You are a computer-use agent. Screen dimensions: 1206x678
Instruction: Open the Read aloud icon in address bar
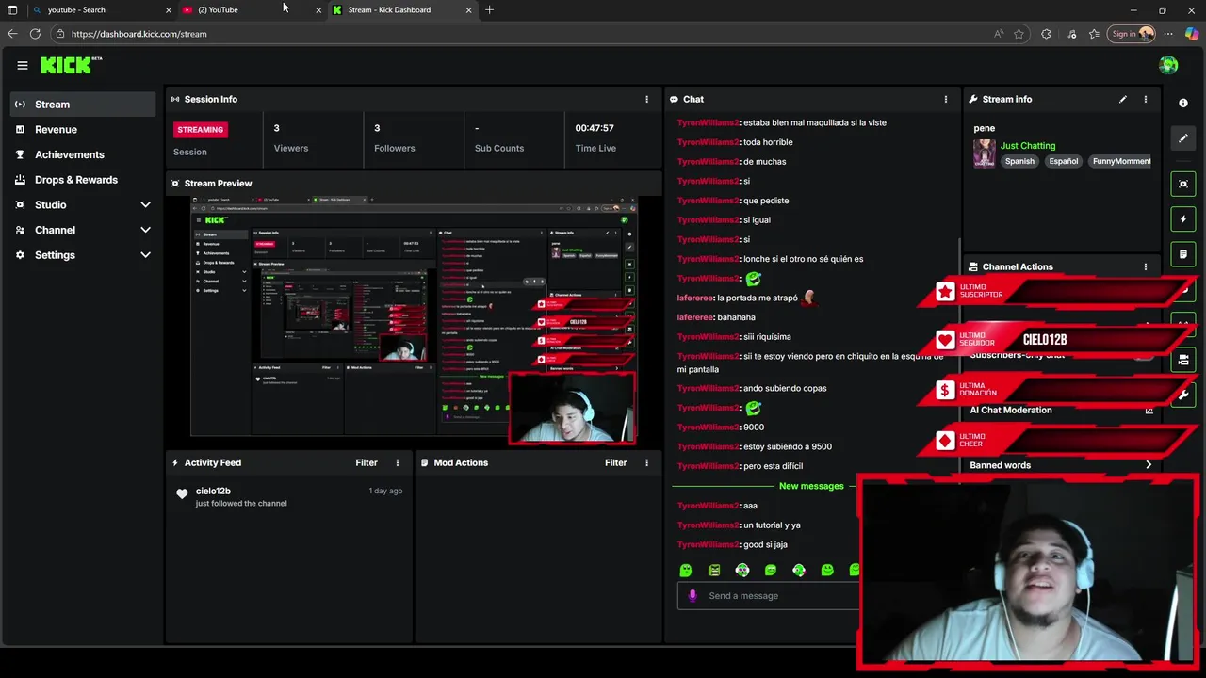(x=999, y=34)
